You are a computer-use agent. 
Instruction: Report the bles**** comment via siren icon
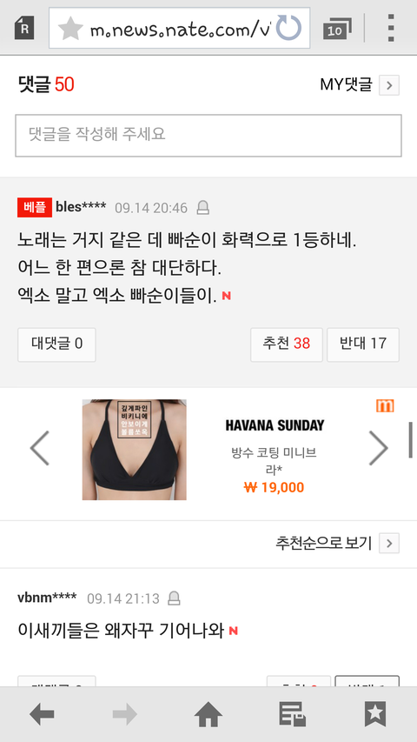point(202,208)
